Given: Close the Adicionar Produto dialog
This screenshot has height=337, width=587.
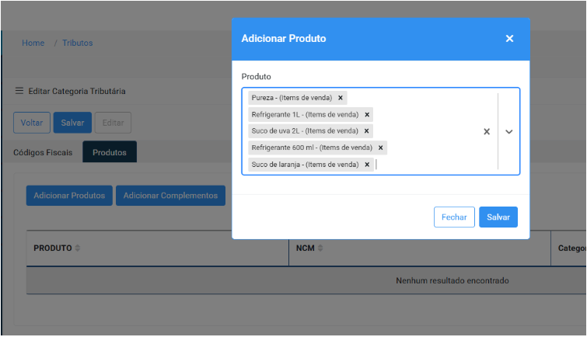Looking at the screenshot, I should pos(509,39).
